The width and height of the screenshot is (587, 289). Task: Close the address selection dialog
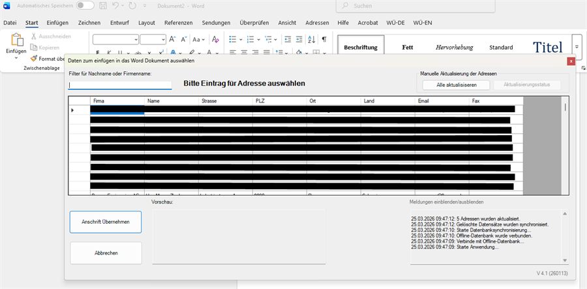571,61
